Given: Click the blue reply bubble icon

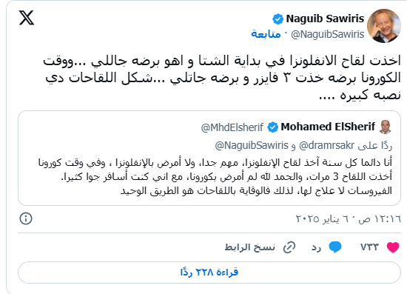Looking at the screenshot, I should (335, 247).
